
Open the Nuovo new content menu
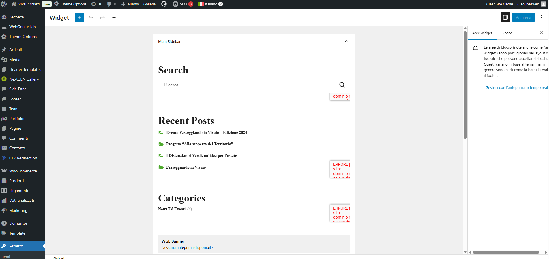130,4
